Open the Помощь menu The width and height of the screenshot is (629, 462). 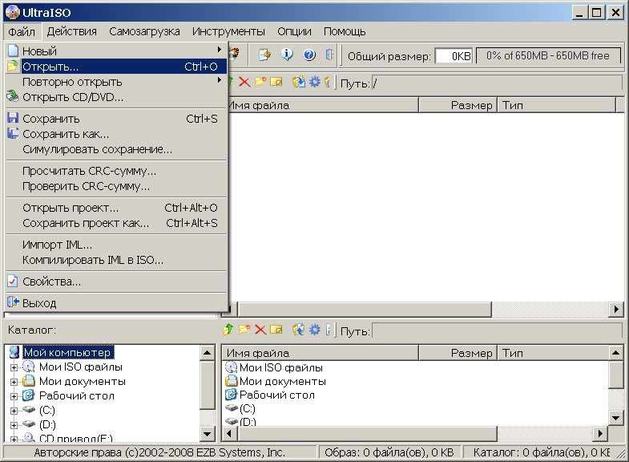[x=345, y=31]
